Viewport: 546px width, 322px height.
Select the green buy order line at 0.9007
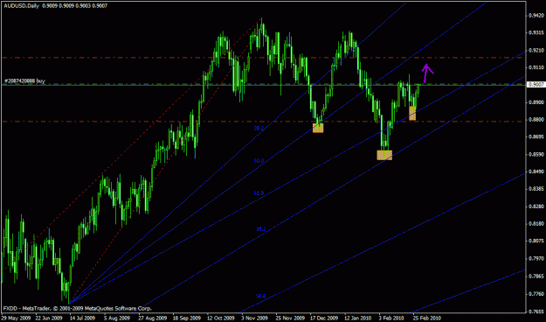265,84
